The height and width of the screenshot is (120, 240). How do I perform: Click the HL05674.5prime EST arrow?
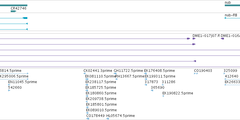click(108, 119)
